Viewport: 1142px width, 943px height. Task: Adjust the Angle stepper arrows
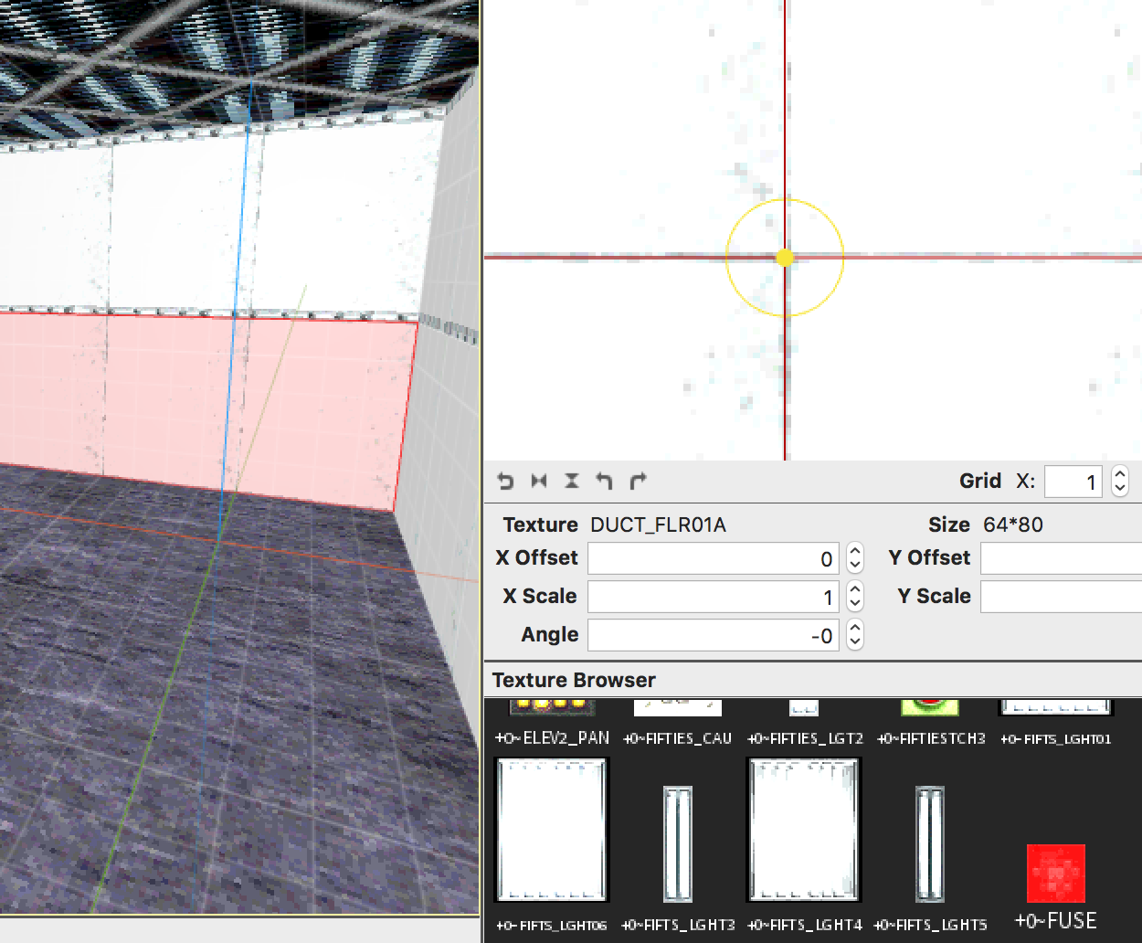[855, 635]
